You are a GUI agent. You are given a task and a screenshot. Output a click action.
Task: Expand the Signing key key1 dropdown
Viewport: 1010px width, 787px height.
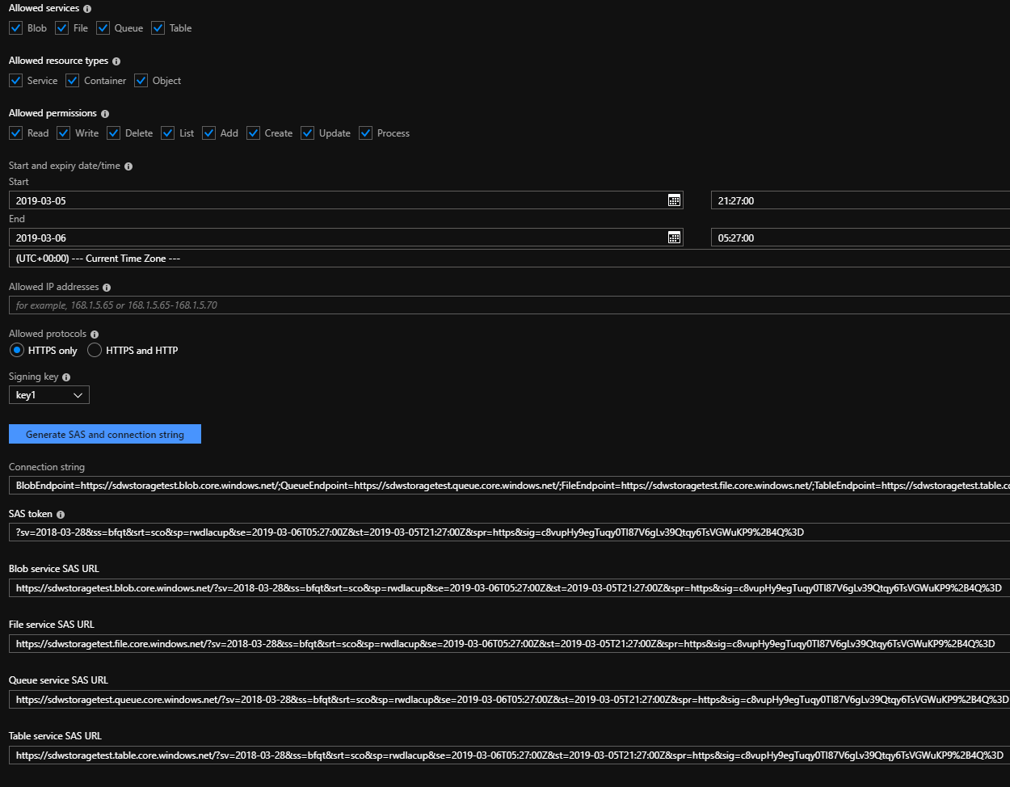(x=49, y=395)
